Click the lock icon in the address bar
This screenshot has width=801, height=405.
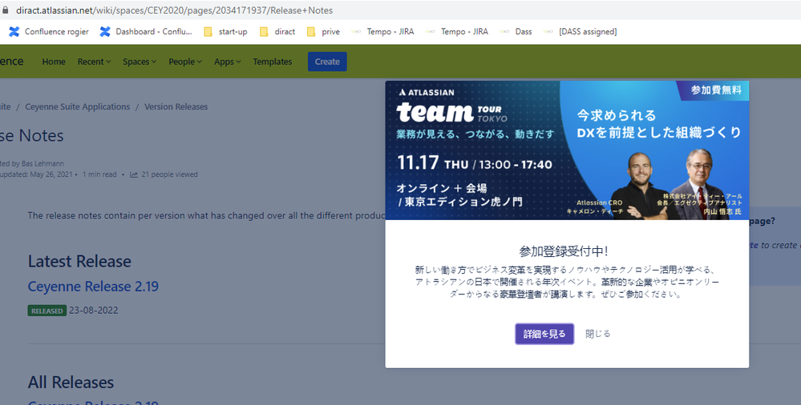point(5,10)
